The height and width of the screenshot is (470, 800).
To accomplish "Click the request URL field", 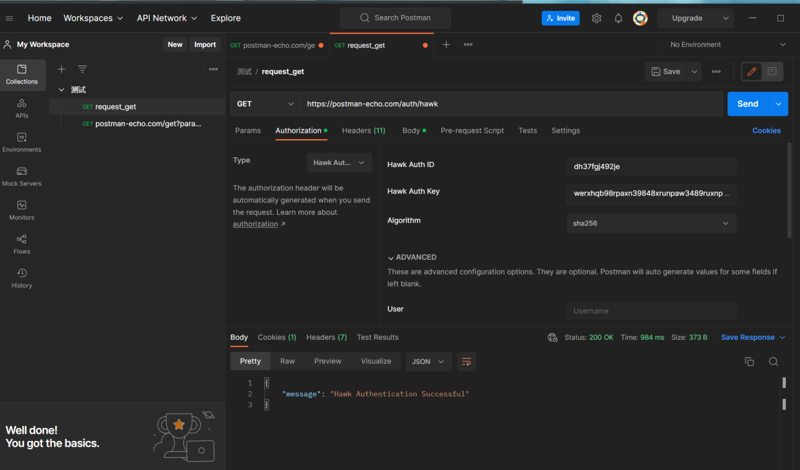I will (x=511, y=104).
